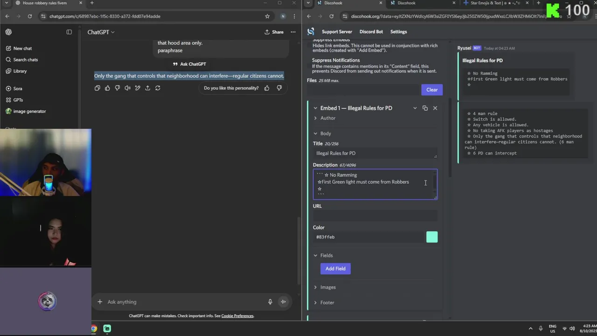The height and width of the screenshot is (336, 597).
Task: Click the plus attach icon in prompt box
Action: pyautogui.click(x=100, y=302)
